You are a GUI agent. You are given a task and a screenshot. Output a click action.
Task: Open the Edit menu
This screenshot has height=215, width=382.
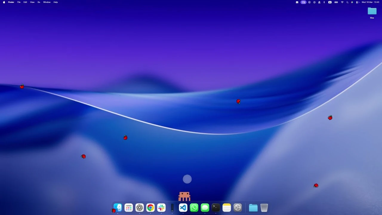coord(25,2)
